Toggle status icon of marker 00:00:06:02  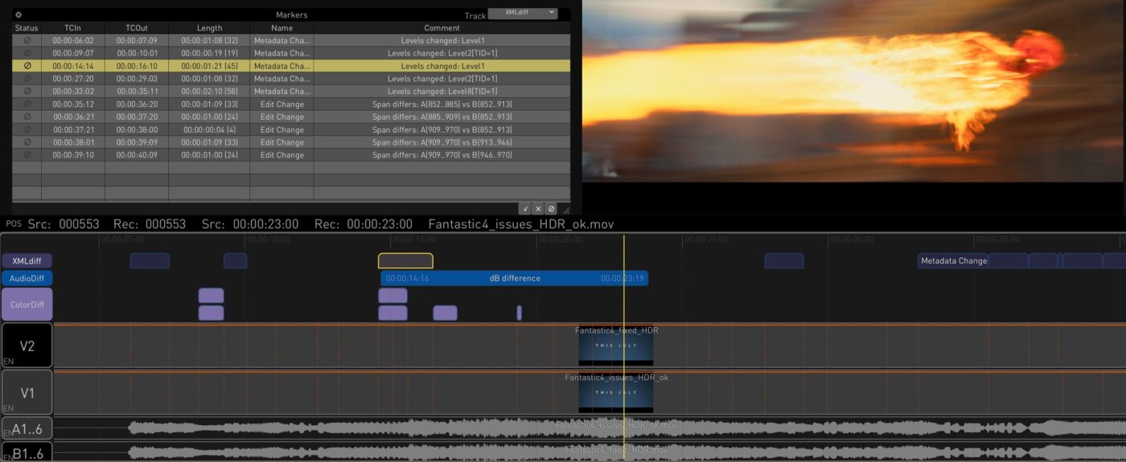click(27, 40)
